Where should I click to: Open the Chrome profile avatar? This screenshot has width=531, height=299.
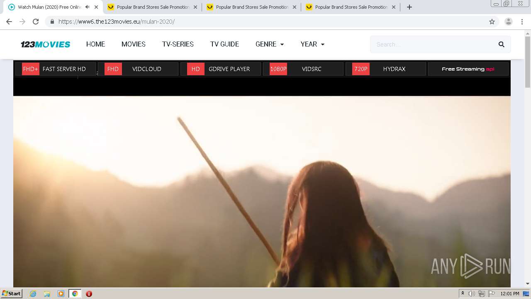(509, 22)
